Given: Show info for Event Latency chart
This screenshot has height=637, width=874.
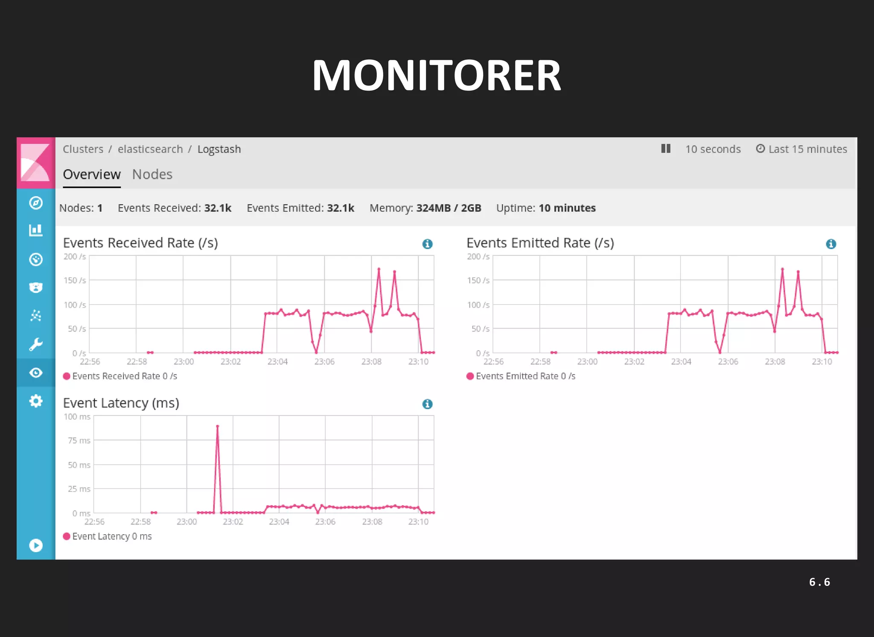Looking at the screenshot, I should pyautogui.click(x=427, y=404).
